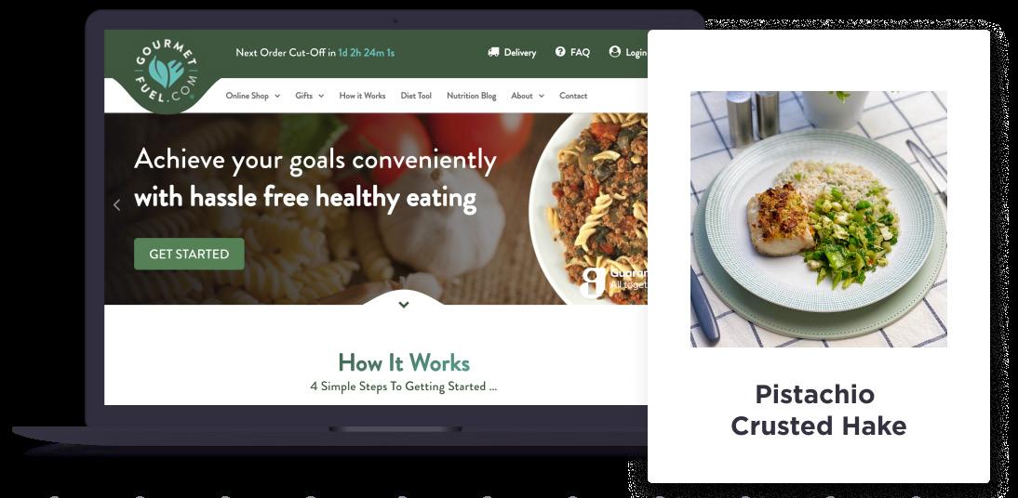The image size is (1018, 498).
Task: Click the Delivery link in header
Action: 520,53
